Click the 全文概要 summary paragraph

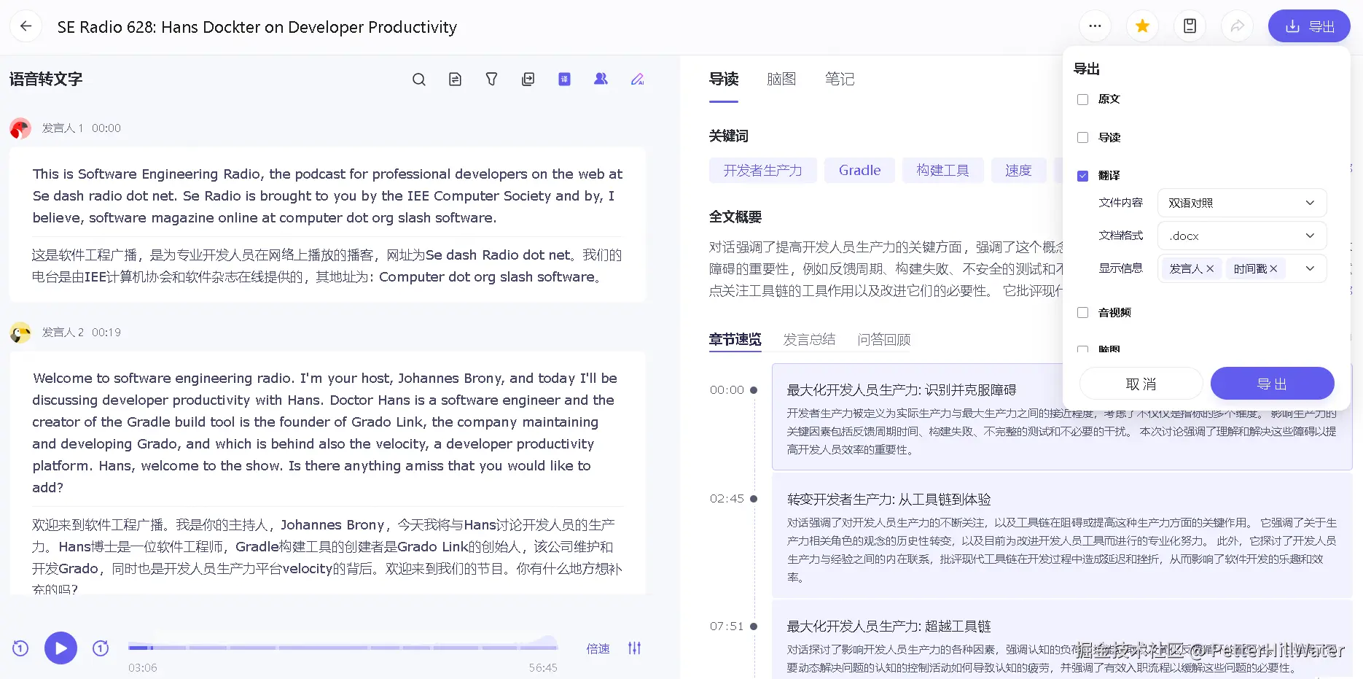886,269
